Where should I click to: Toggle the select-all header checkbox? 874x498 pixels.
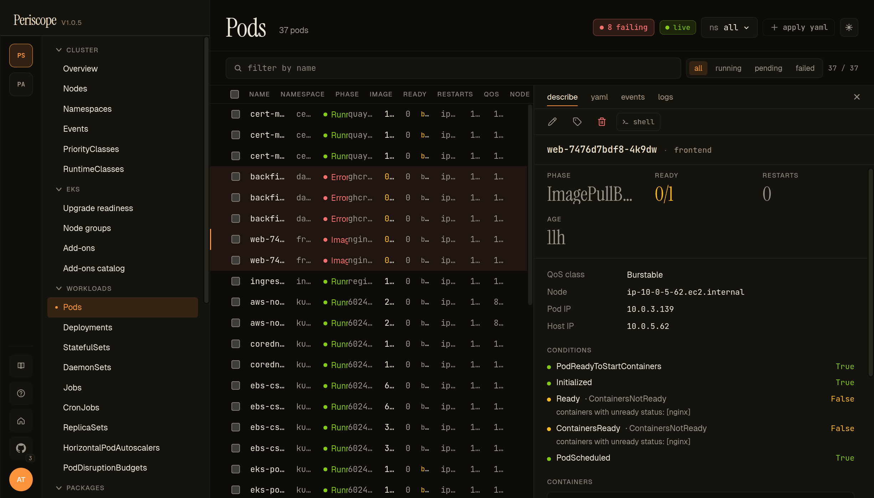coord(235,94)
